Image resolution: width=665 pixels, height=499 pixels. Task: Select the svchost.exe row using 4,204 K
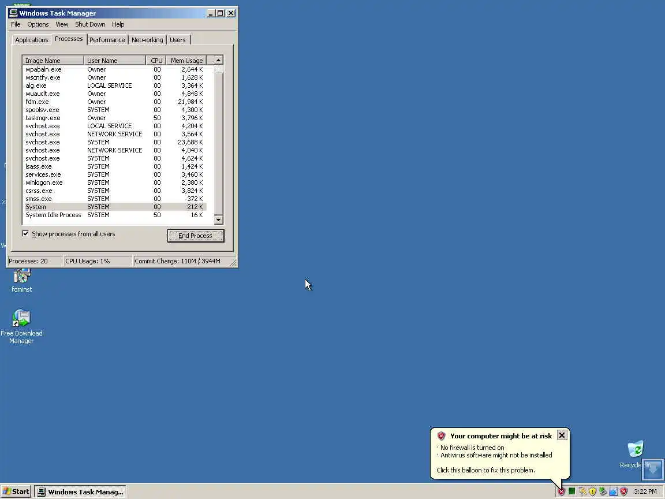tap(114, 125)
